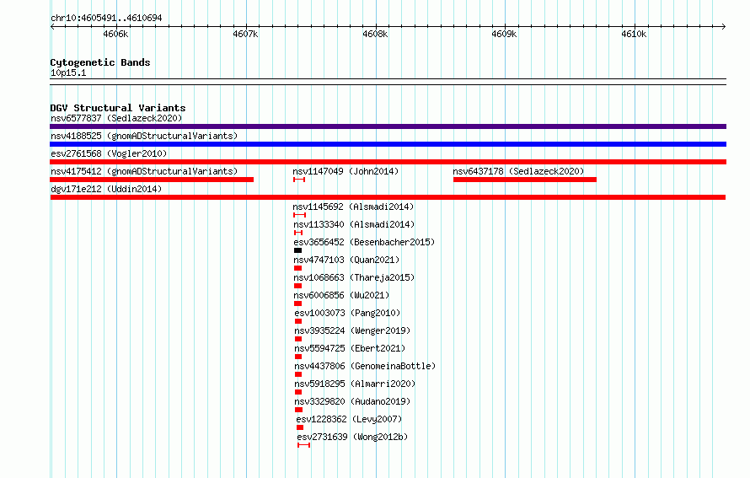This screenshot has height=478, width=750.
Task: Select the red nsv4747103 variant block
Action: 298,268
